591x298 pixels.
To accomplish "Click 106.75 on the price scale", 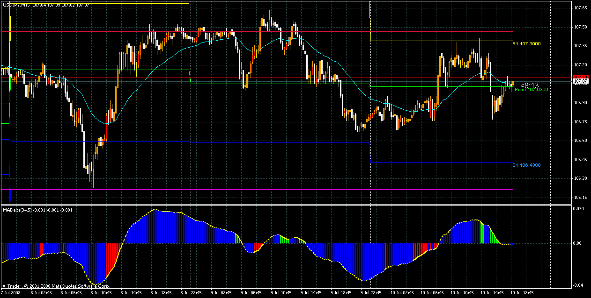I will pos(581,121).
